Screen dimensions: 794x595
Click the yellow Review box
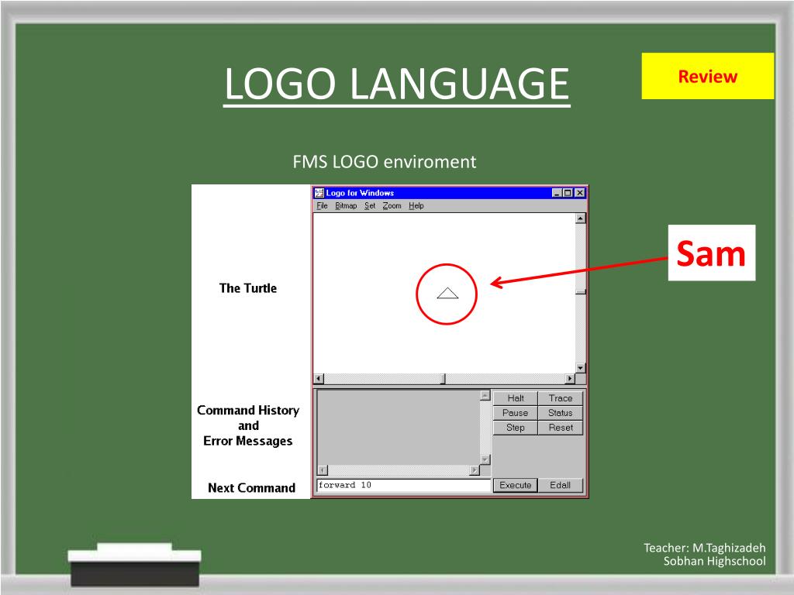707,76
